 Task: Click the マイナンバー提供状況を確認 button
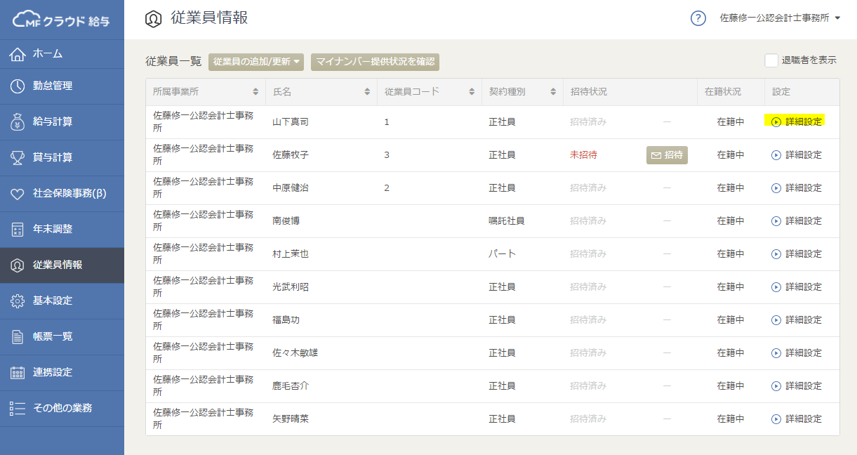click(375, 62)
